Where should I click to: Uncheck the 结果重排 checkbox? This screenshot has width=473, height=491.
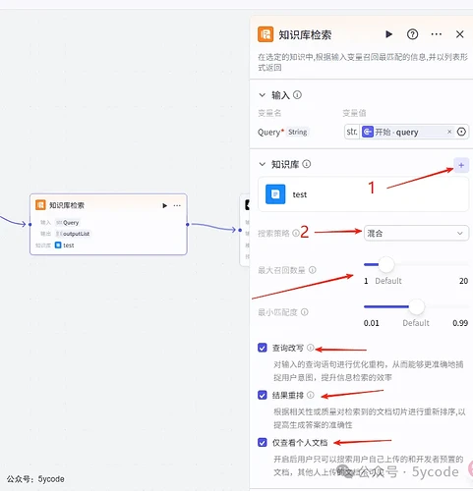point(263,395)
